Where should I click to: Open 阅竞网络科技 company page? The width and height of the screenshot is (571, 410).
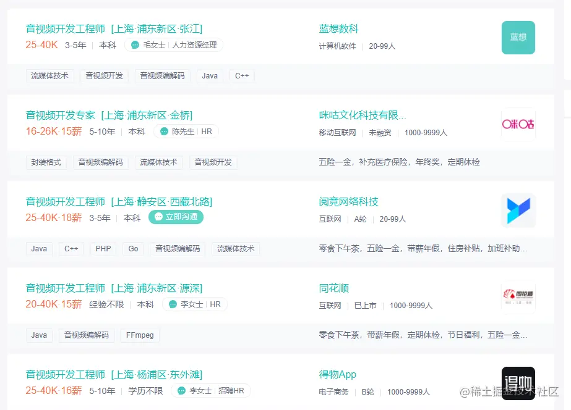click(348, 202)
